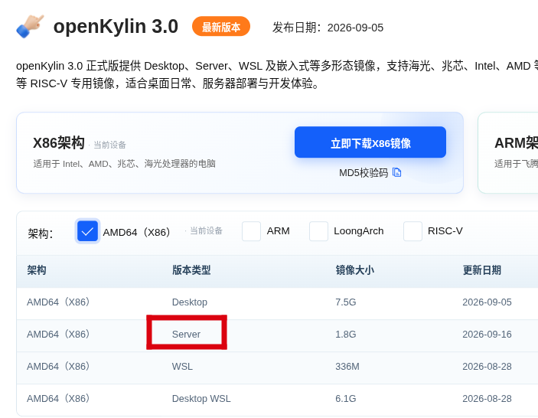Click the 最新版本 orange badge
This screenshot has height=418, width=538.
pyautogui.click(x=221, y=27)
